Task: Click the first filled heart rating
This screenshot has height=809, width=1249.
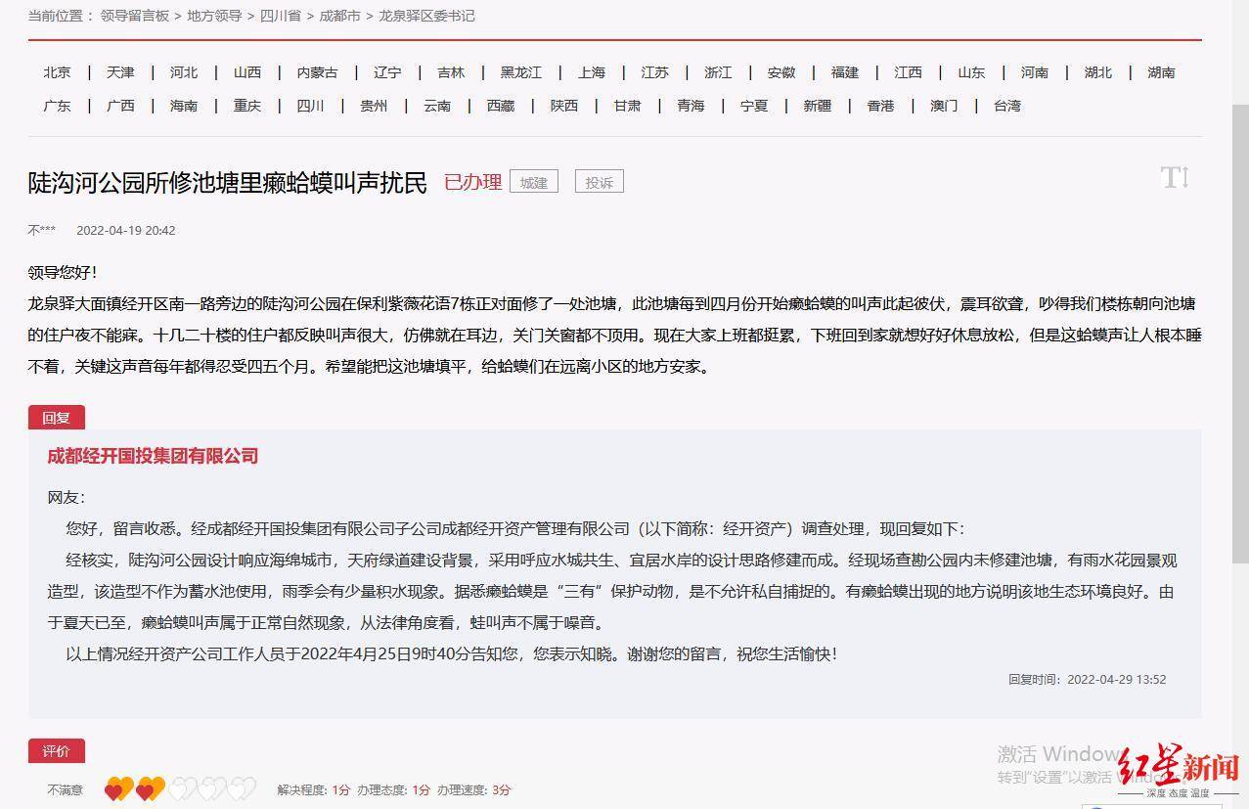Action: tap(119, 788)
